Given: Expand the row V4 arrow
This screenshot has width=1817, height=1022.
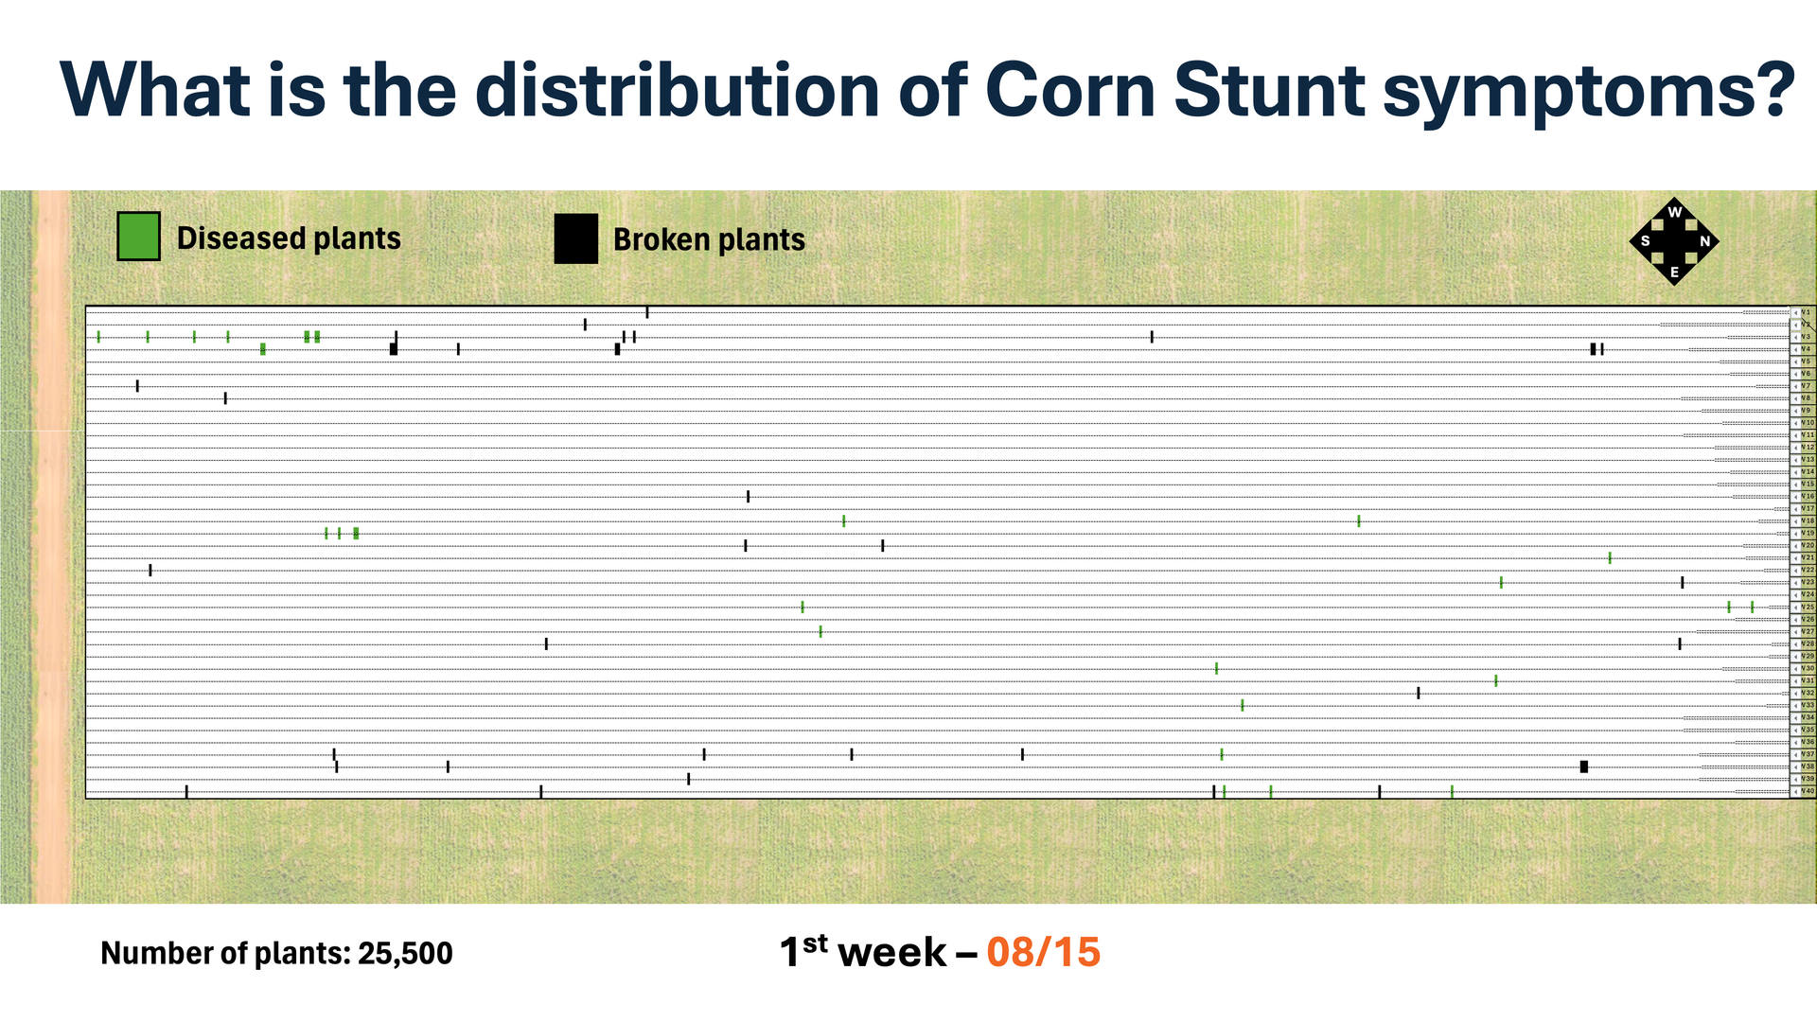Looking at the screenshot, I should pos(1796,349).
